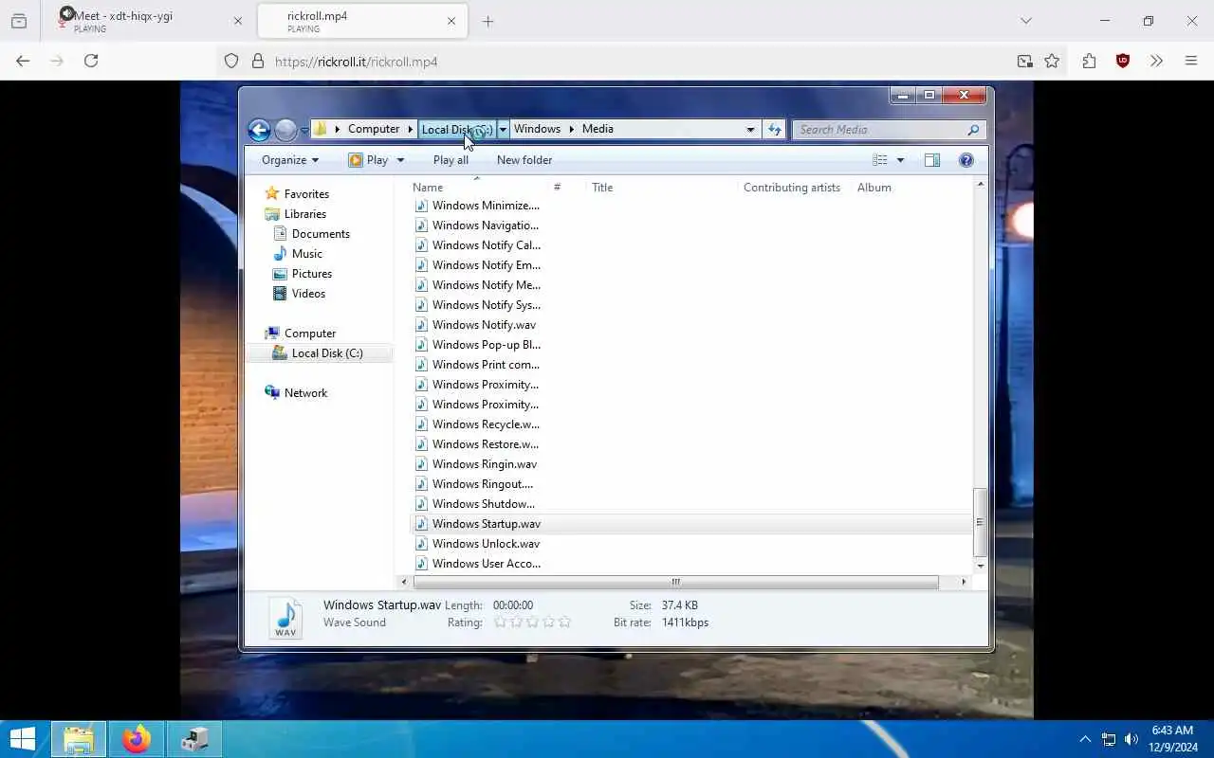Expand the arrow after Local Disk breadcrumb
The image size is (1214, 758).
[504, 129]
